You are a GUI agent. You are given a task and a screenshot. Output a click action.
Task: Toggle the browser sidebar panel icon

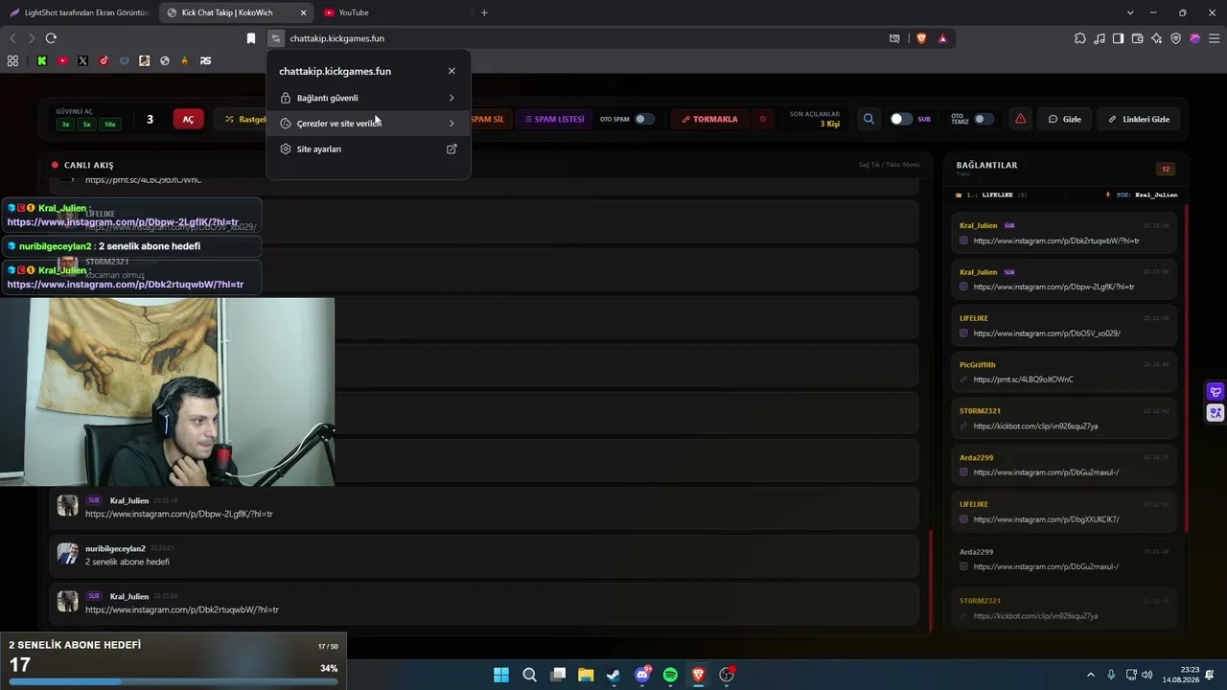[x=1118, y=38]
